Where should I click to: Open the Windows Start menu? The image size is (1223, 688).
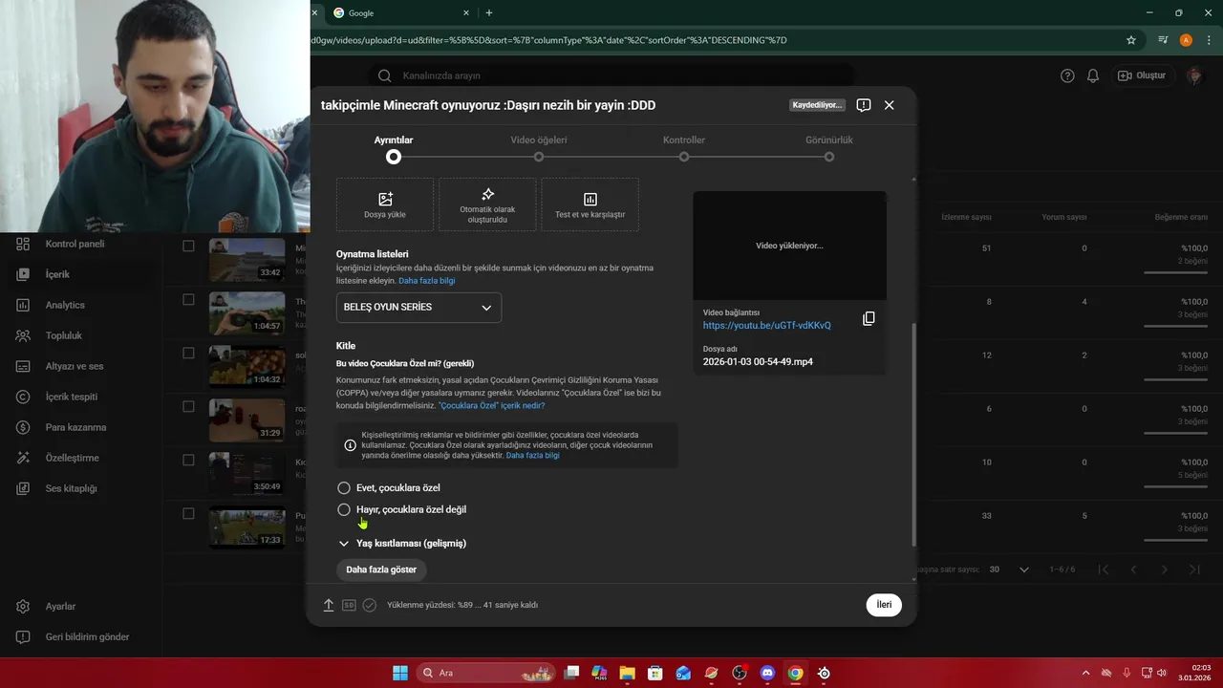pyautogui.click(x=400, y=673)
